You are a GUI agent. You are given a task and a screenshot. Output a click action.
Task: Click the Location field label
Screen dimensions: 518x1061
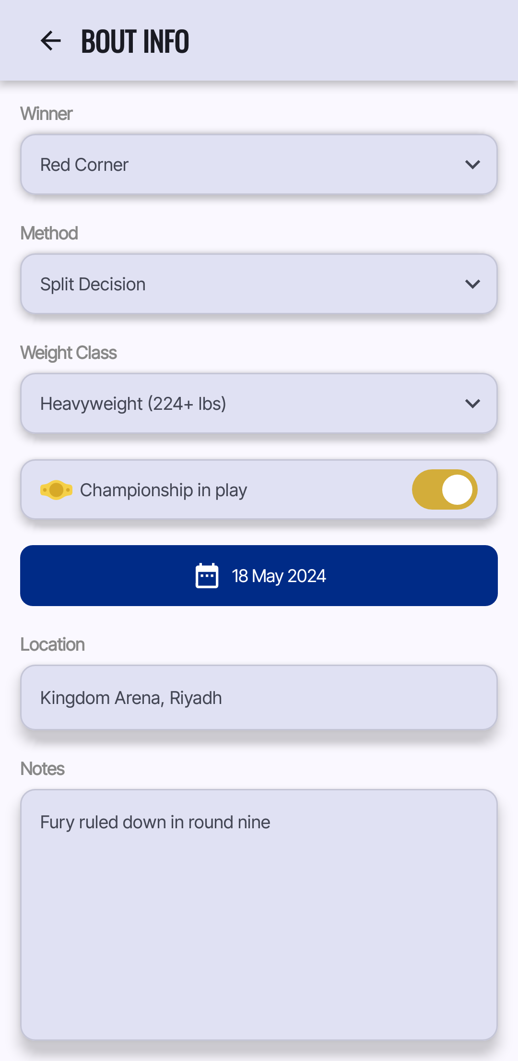coord(53,644)
